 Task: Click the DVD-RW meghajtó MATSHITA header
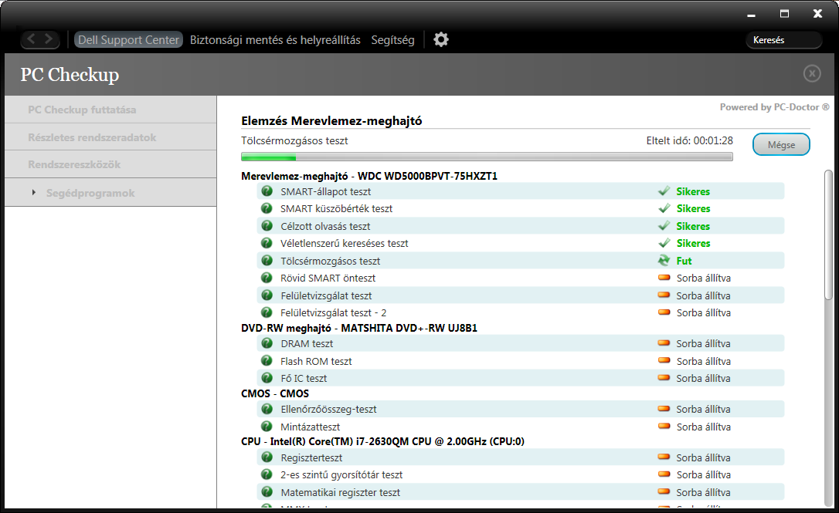tap(359, 328)
